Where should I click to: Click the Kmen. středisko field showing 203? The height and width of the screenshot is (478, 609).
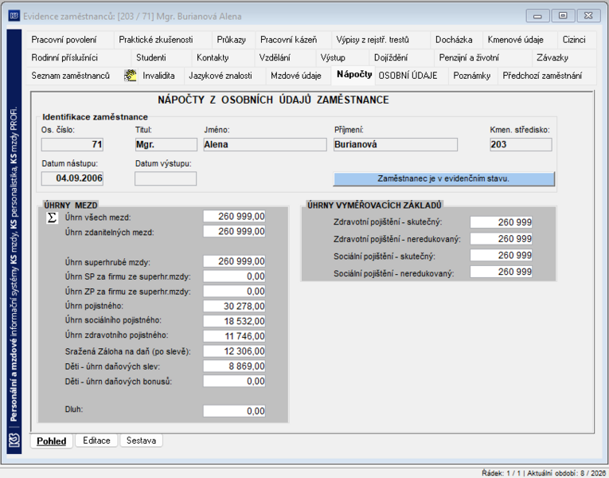click(521, 144)
